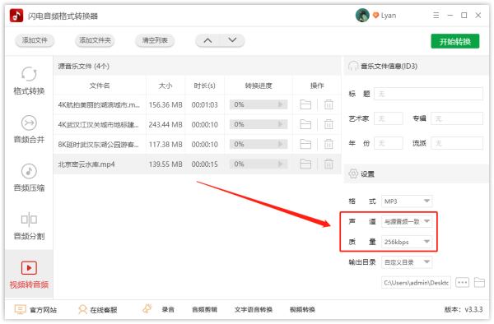Move selected file up with the up arrow

(207, 40)
